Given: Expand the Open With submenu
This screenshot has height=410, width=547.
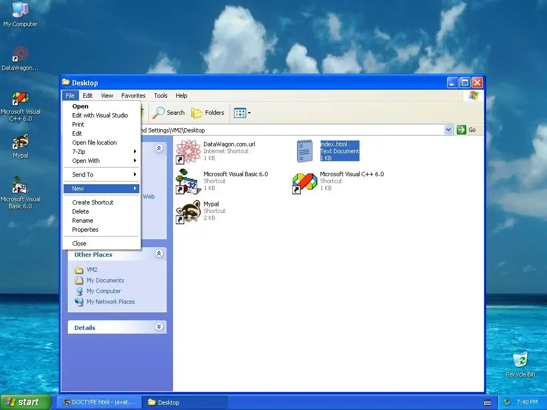Looking at the screenshot, I should point(101,161).
